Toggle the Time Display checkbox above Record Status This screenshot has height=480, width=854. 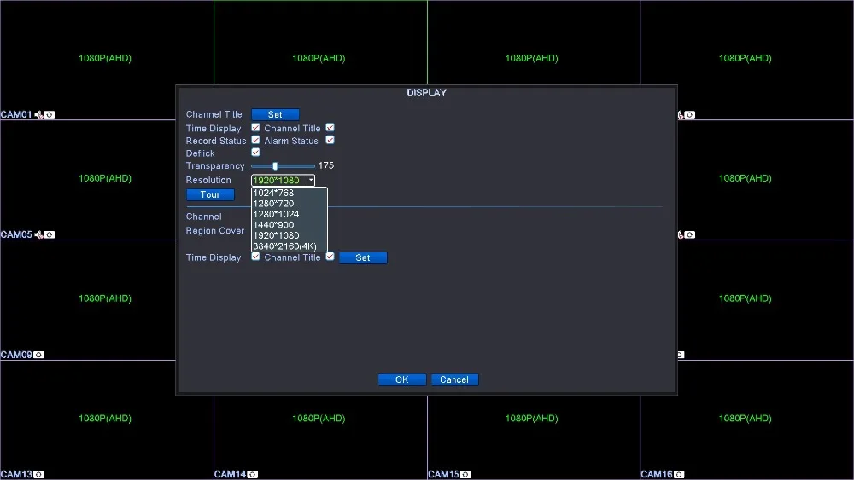[x=255, y=128]
